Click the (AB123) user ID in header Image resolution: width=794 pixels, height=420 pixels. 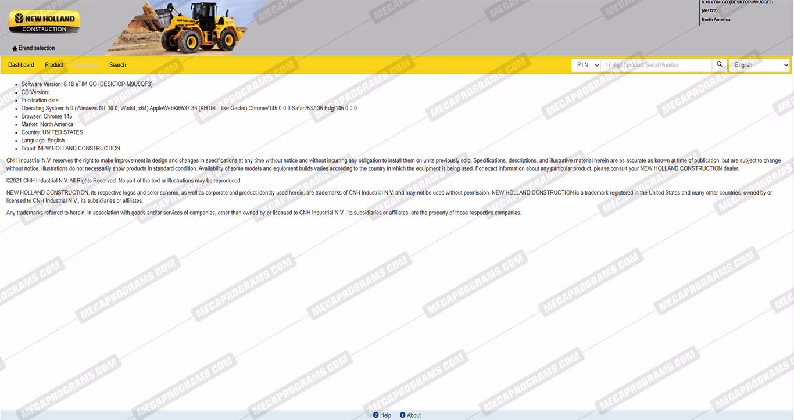coord(709,10)
